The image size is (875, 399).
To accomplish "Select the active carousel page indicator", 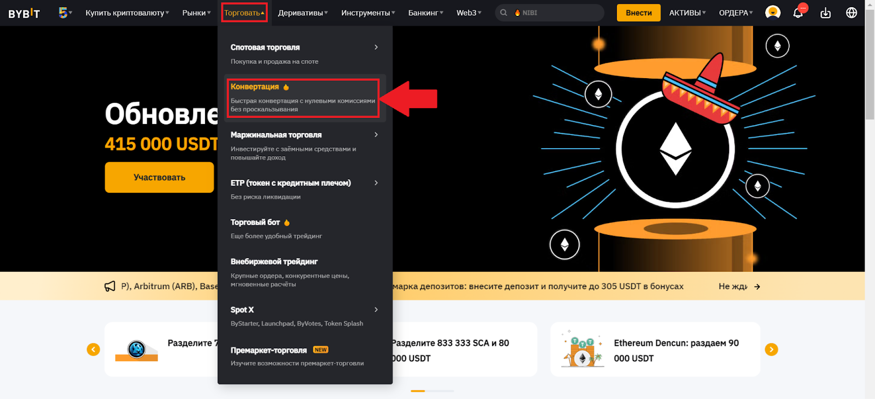I will pyautogui.click(x=418, y=391).
